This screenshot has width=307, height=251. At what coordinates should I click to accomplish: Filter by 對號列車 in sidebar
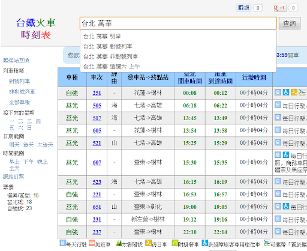point(19,81)
